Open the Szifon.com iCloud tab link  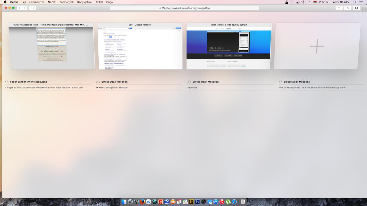[x=44, y=87]
